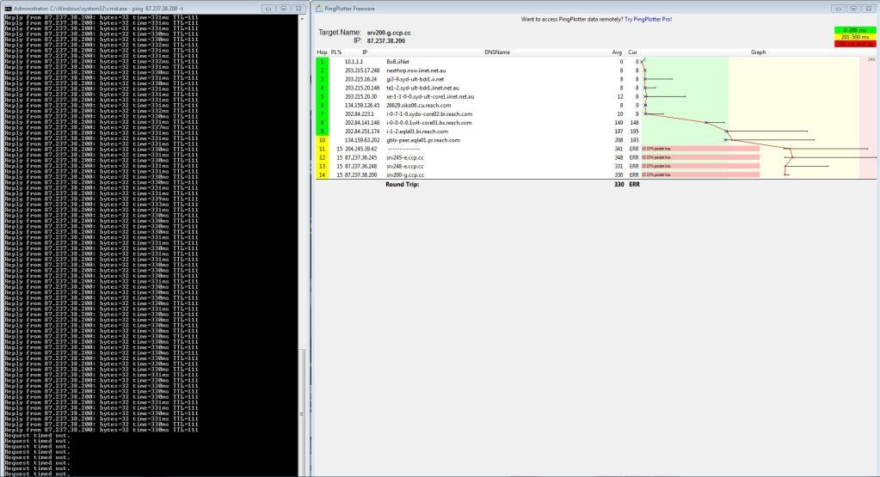Click IP address 204.245.39.42 in hop 11
The width and height of the screenshot is (880, 477).
pos(361,149)
